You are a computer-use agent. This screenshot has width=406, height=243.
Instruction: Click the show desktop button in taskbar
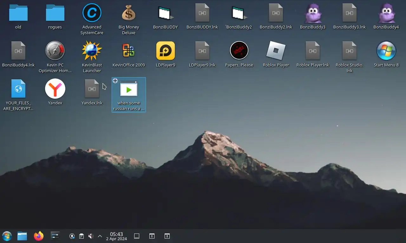click(x=137, y=236)
